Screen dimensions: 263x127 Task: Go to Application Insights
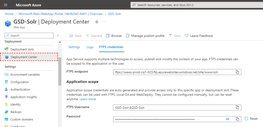(23, 97)
